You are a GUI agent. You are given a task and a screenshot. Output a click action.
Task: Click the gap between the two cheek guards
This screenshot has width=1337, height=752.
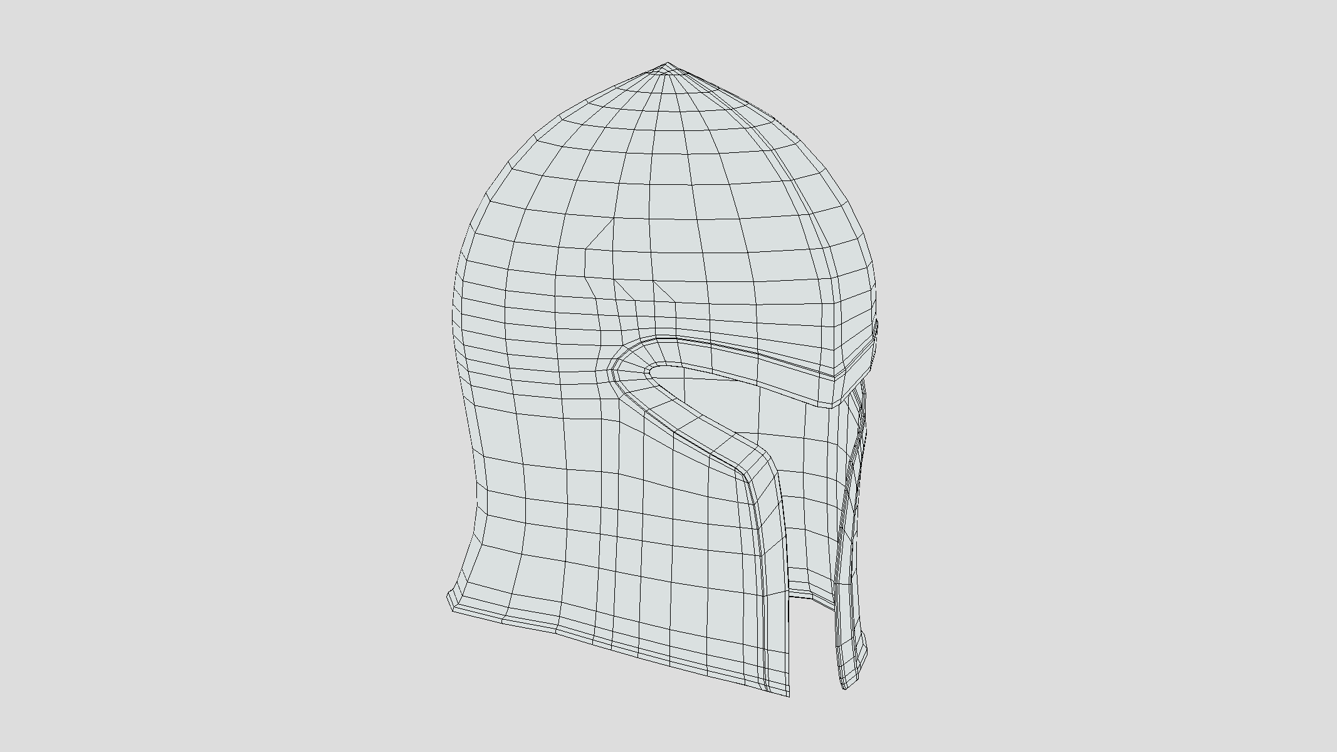[x=812, y=645]
